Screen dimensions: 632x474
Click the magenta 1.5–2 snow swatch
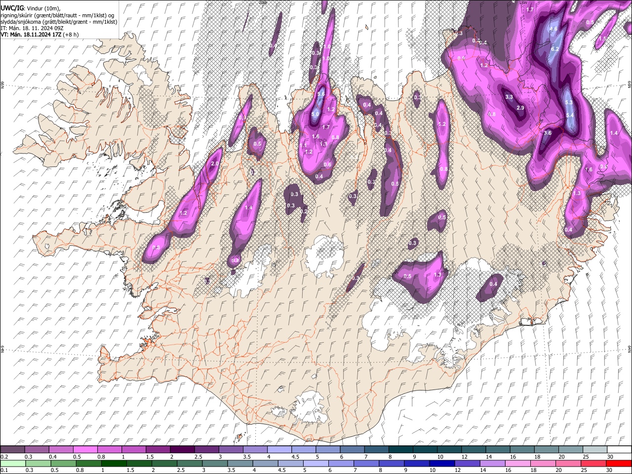[158, 450]
